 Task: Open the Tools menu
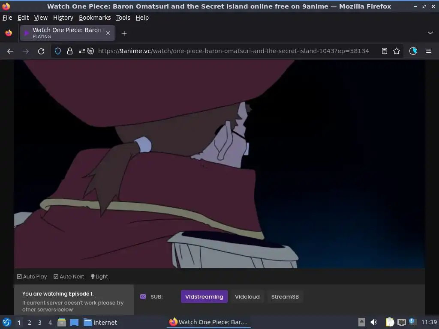point(123,18)
